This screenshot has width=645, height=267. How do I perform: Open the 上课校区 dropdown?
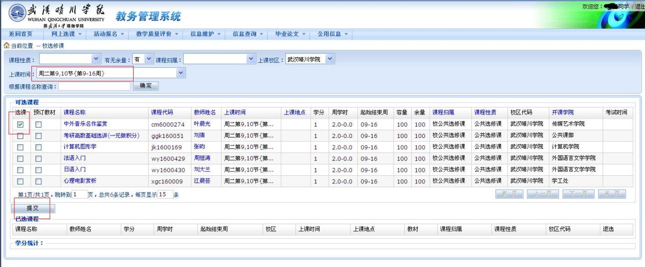tap(309, 60)
